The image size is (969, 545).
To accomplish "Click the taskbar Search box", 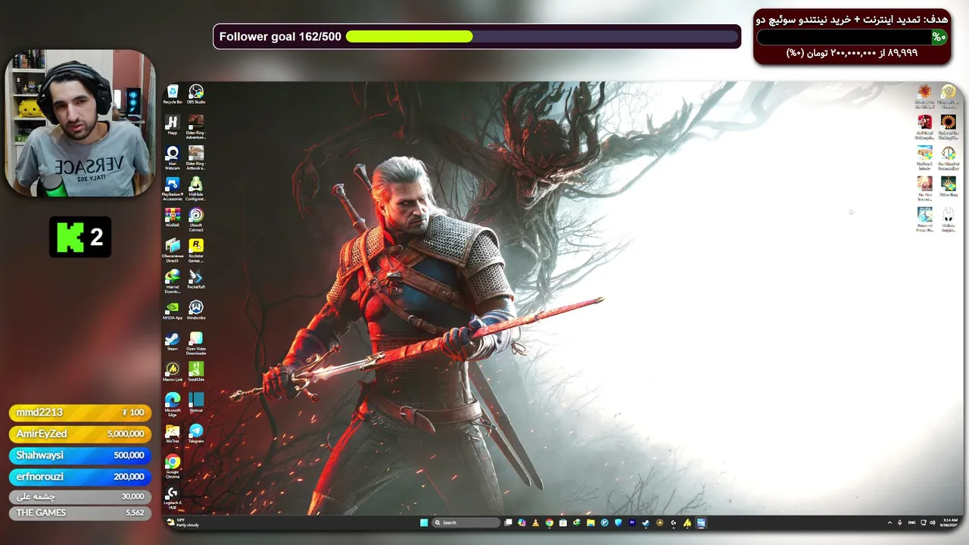I will pyautogui.click(x=466, y=522).
